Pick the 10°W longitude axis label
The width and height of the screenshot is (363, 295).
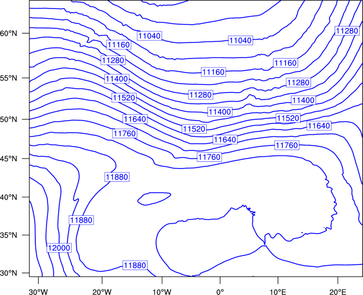pyautogui.click(x=162, y=292)
